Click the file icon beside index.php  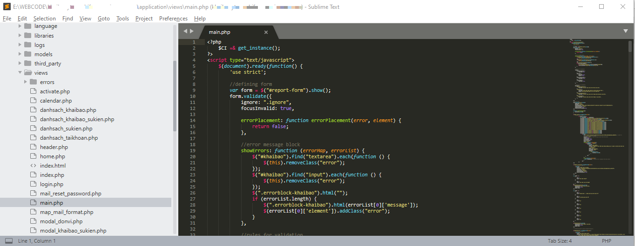[33, 175]
